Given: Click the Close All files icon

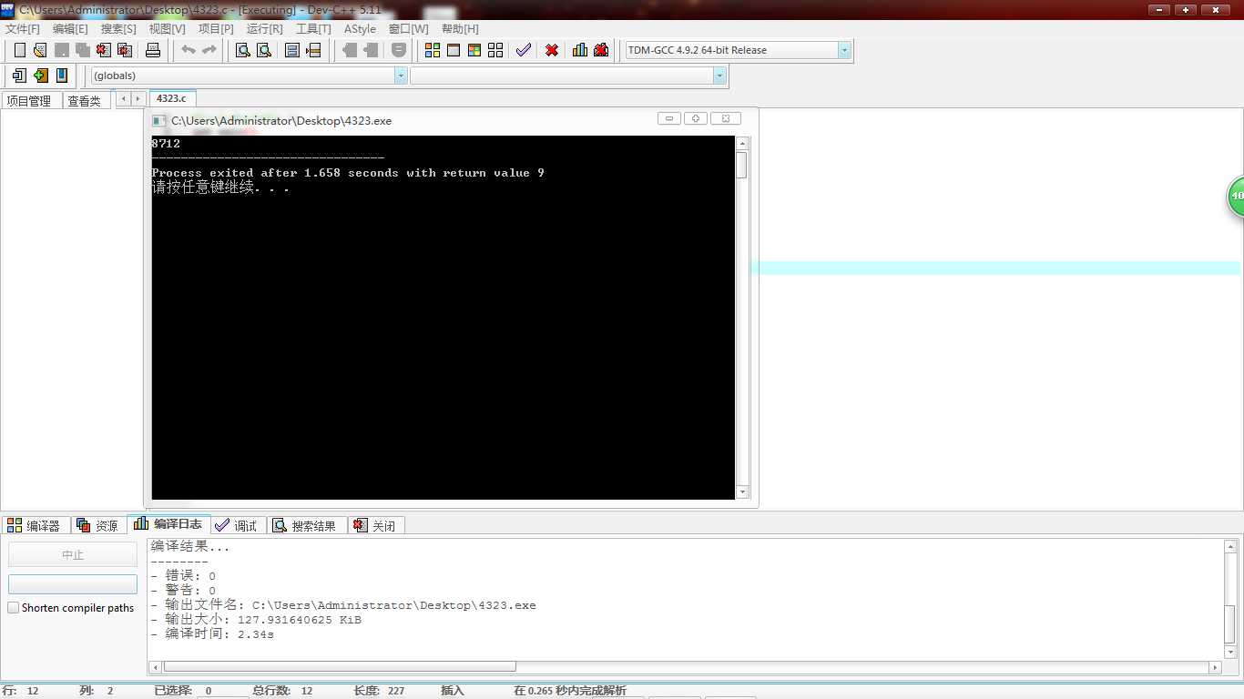Looking at the screenshot, I should click(125, 50).
